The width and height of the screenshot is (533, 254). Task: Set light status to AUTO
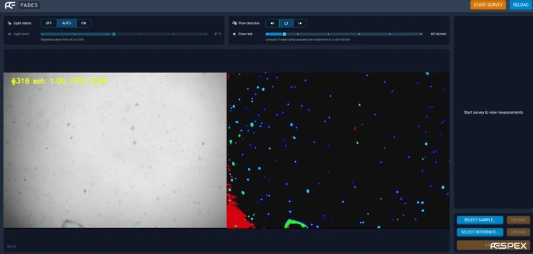coord(66,23)
